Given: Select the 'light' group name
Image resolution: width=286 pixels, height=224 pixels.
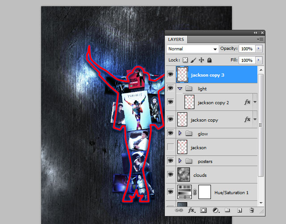Looking at the screenshot, I should [x=202, y=89].
